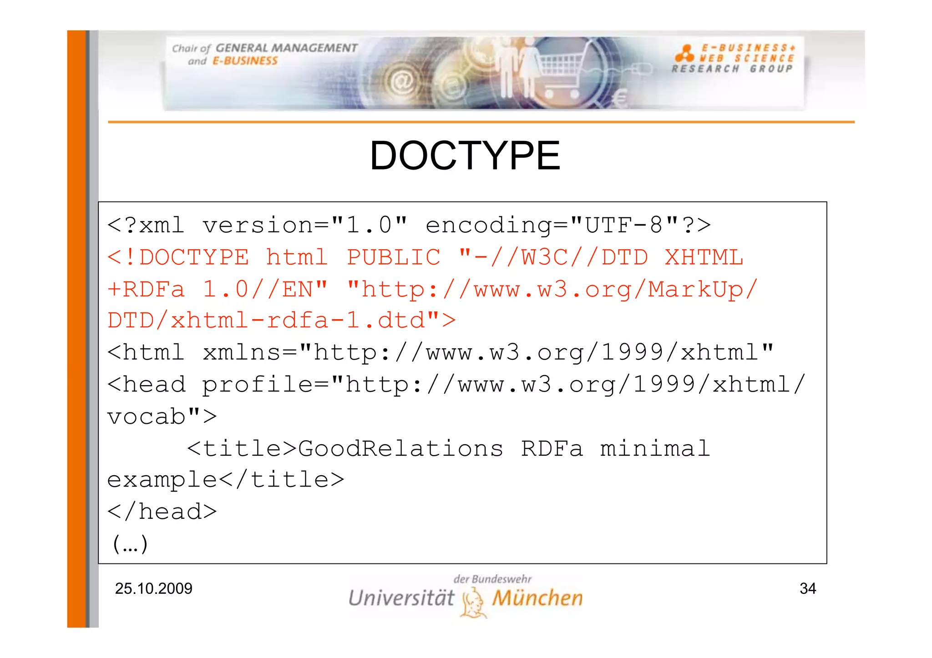Click the '<head profile=' line
932x658 pixels.
[456, 385]
